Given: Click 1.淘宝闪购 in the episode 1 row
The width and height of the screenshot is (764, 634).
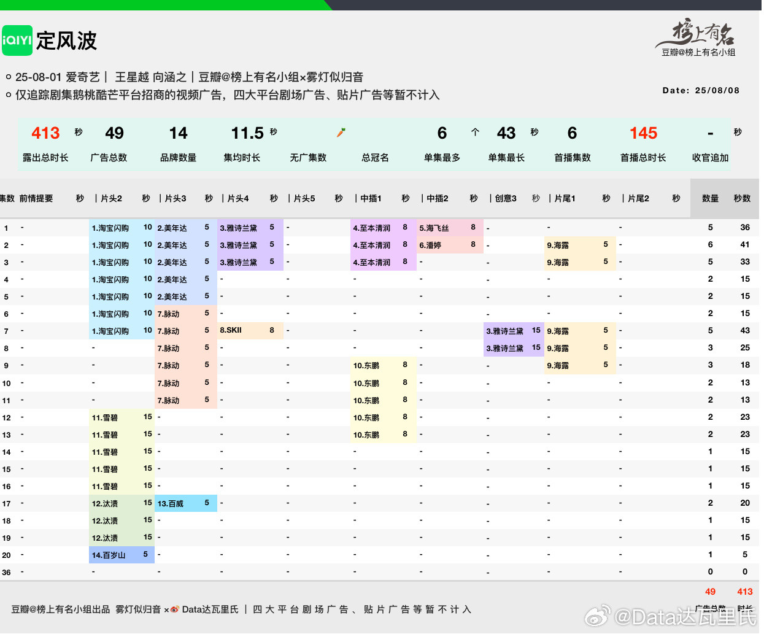Looking at the screenshot, I should 110,228.
